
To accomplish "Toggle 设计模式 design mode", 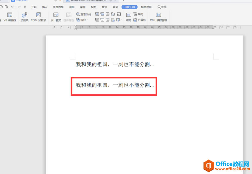I will coord(56,17).
